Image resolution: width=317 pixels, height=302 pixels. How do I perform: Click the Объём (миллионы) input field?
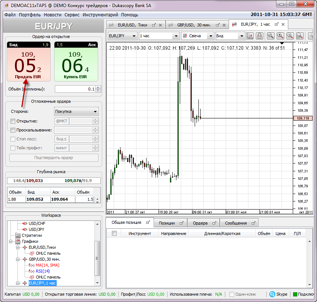75,89
